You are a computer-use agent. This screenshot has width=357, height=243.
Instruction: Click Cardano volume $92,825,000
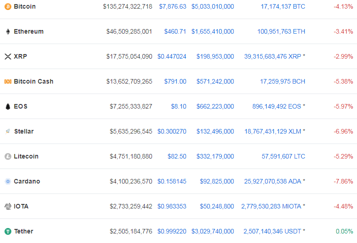(217, 181)
